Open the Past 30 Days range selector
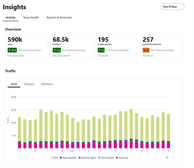 (173, 7)
